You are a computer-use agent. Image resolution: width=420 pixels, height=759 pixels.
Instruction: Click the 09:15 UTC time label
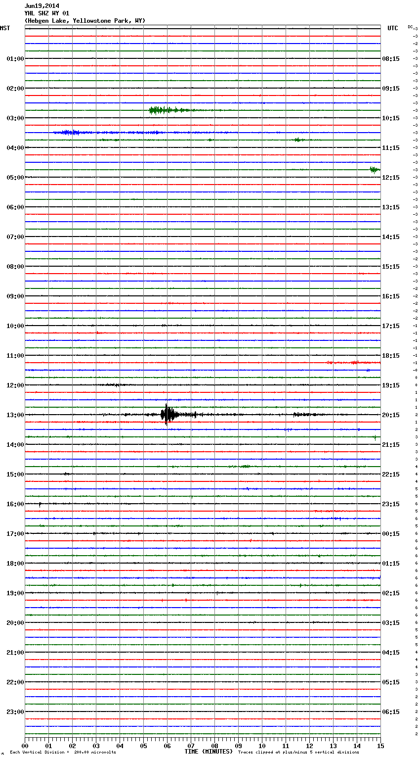point(391,89)
